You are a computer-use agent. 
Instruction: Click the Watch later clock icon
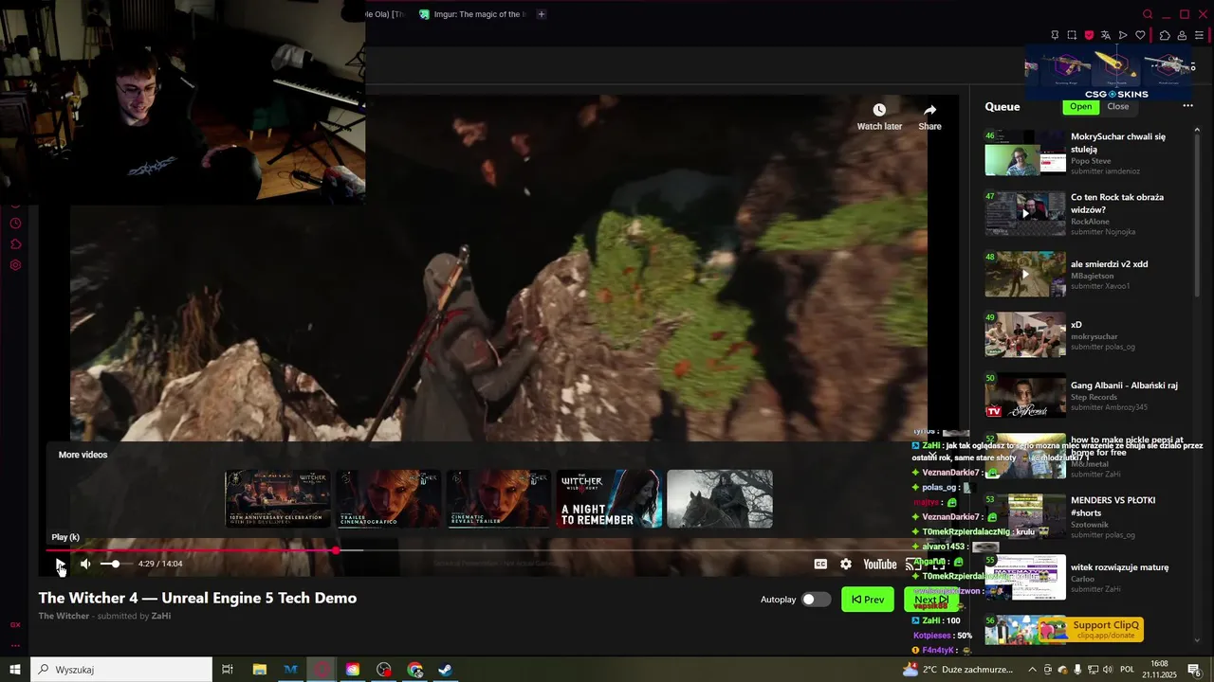click(x=879, y=111)
